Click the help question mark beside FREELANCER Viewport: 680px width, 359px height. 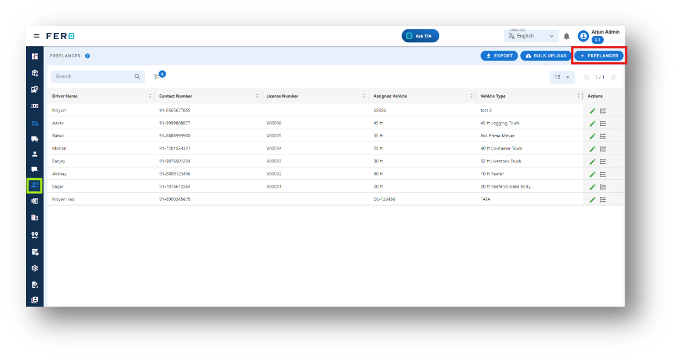tap(87, 56)
